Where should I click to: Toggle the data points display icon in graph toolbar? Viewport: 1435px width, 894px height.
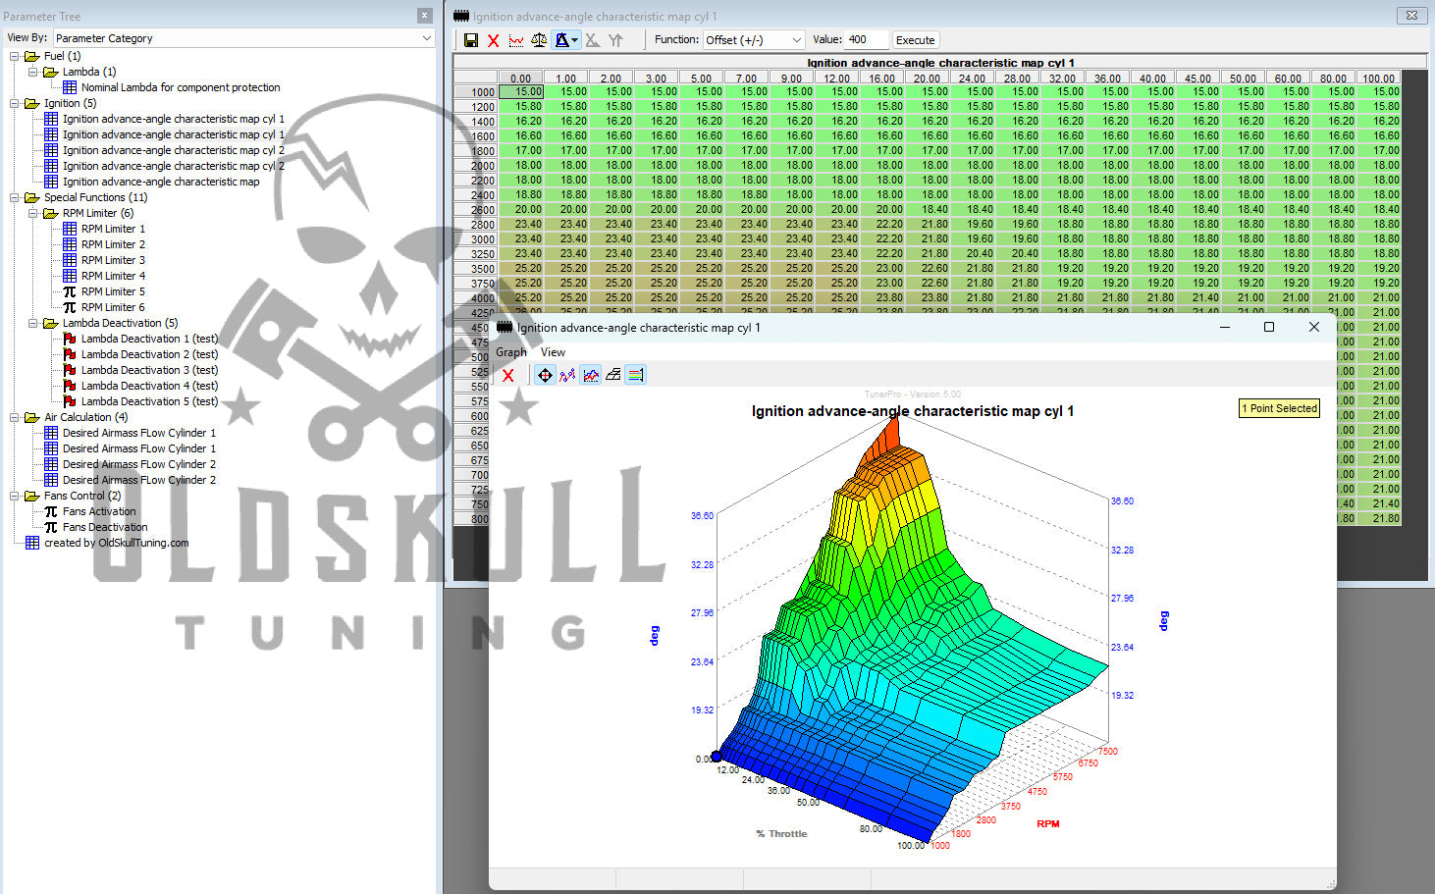(x=567, y=375)
